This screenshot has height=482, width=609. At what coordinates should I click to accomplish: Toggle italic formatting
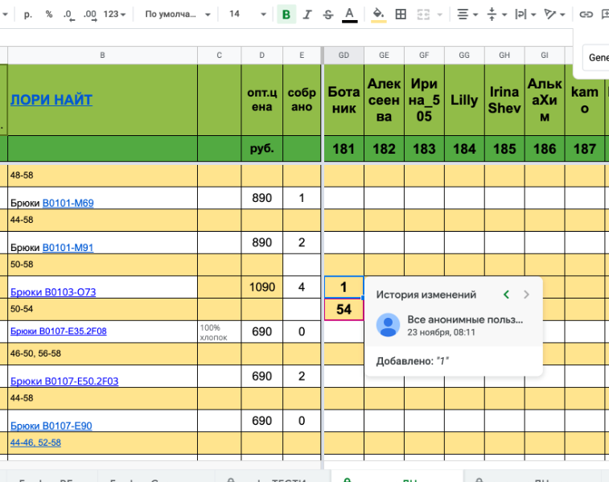tap(307, 14)
